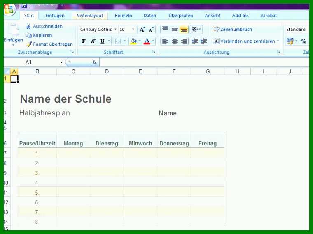Align text right
This screenshot has height=234, width=313.
[x=184, y=41]
